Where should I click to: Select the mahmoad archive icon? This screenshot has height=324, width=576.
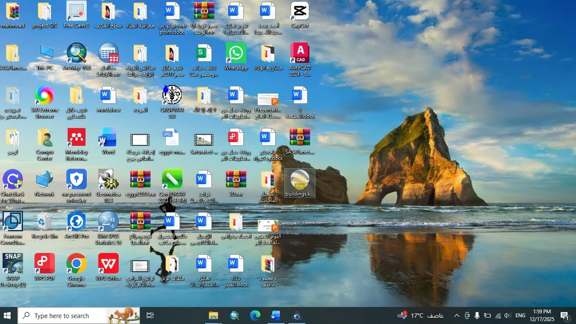click(x=13, y=15)
